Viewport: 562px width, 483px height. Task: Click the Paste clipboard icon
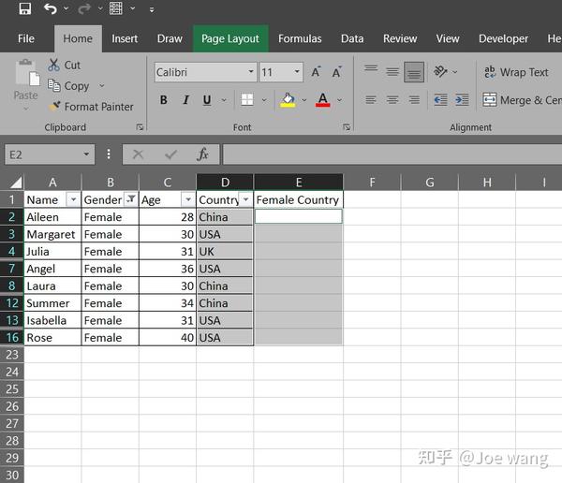[x=26, y=73]
